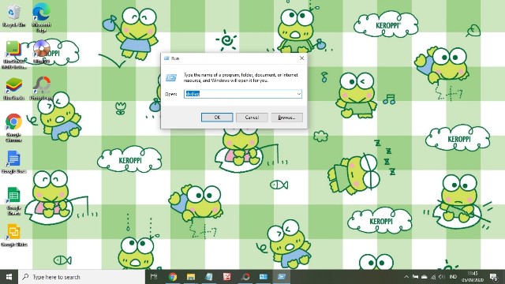Click the Run taskbar button

pos(282,277)
